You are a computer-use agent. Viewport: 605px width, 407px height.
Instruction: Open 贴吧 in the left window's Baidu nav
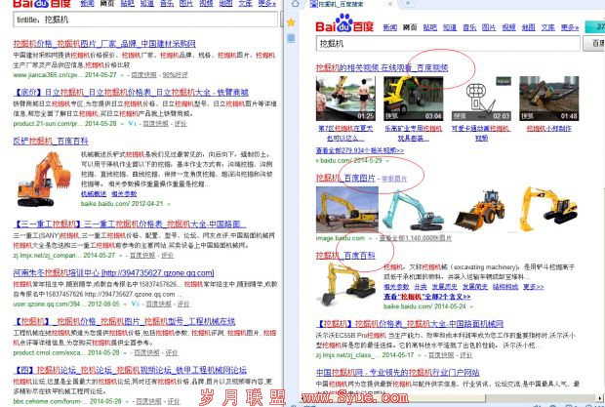pos(127,4)
